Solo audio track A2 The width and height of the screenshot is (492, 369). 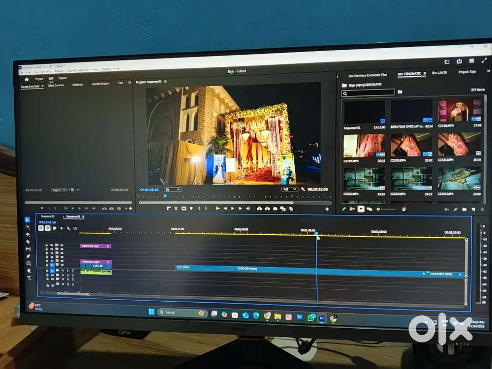click(68, 275)
